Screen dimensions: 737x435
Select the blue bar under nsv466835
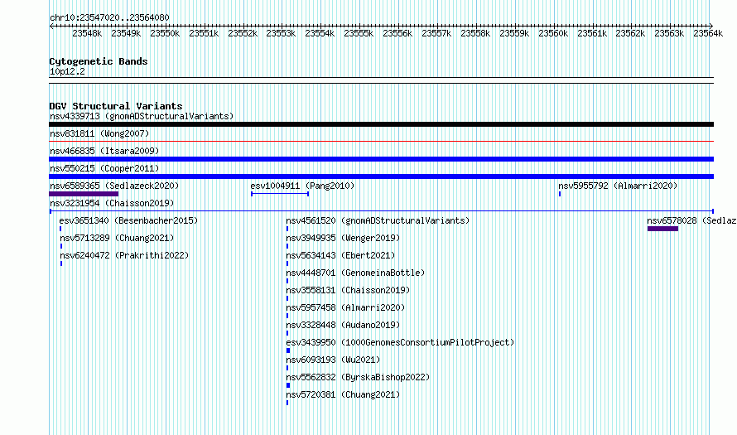point(381,159)
